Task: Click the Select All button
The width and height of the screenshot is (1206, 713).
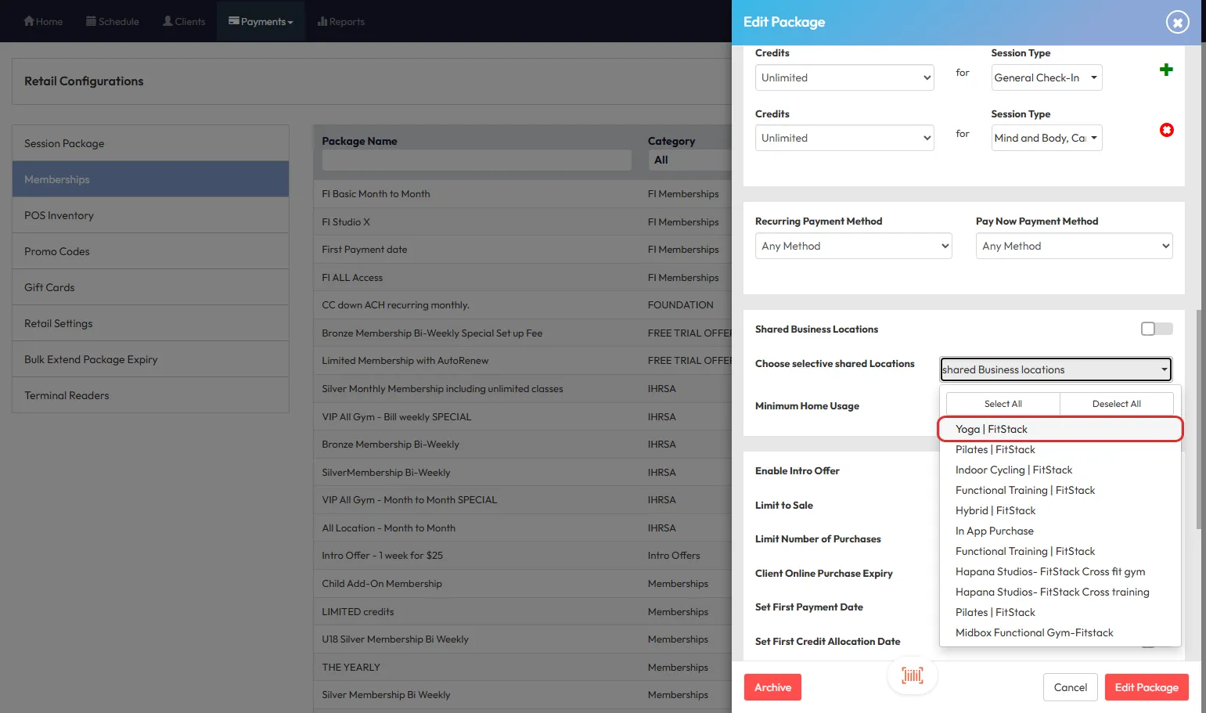Action: [x=1003, y=404]
